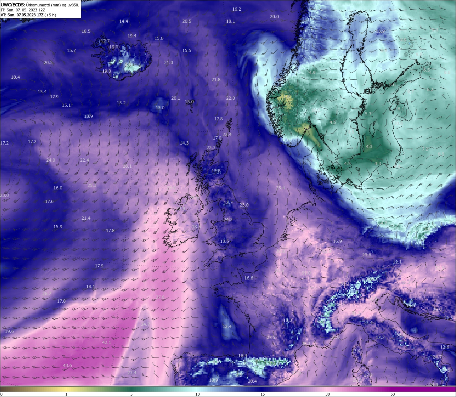Click the value 23.4 near the bottom
Image resolution: width=456 pixels, height=397 pixels.
[x=132, y=373]
